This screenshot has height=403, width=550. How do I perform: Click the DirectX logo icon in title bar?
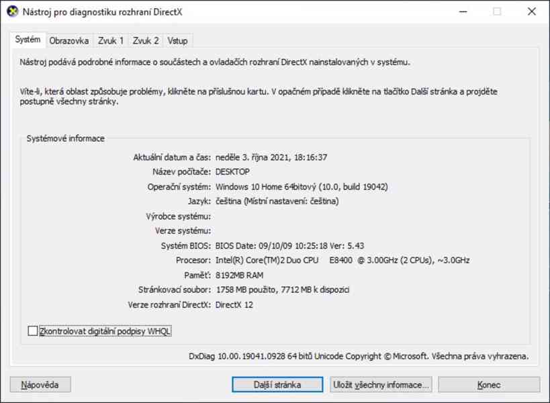13,11
